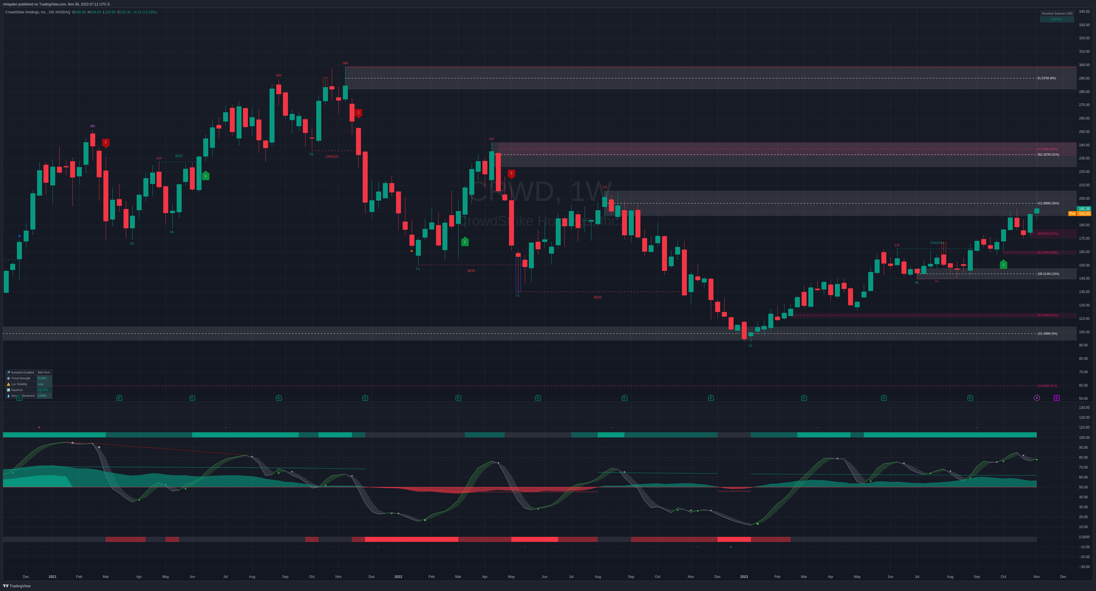This screenshot has height=591, width=1096.
Task: Click the 185.014M (16%) volume label
Action: point(1048,274)
